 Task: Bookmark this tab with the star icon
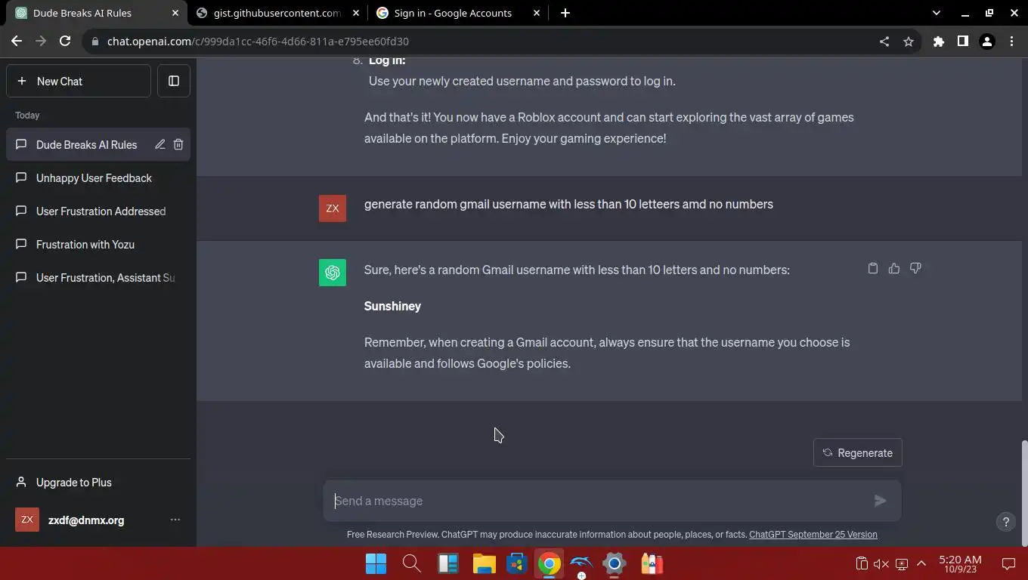[909, 42]
